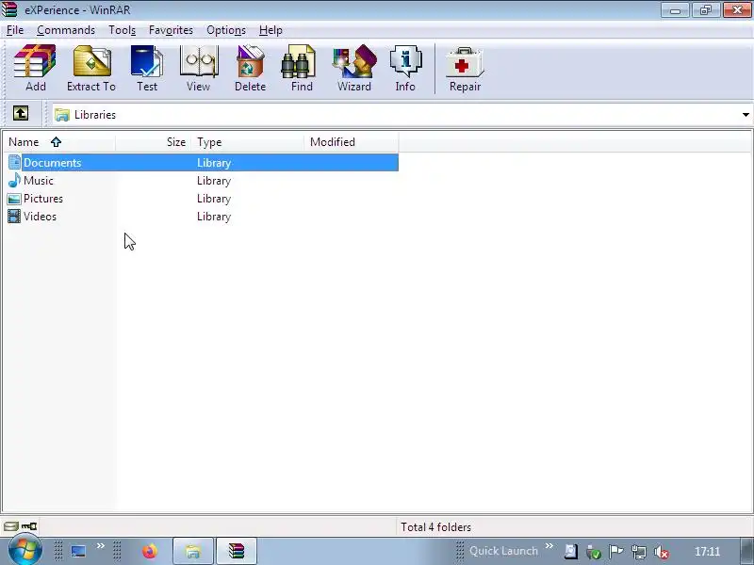Screen dimensions: 754x565
Task: Go up one folder level
Action: coord(20,114)
